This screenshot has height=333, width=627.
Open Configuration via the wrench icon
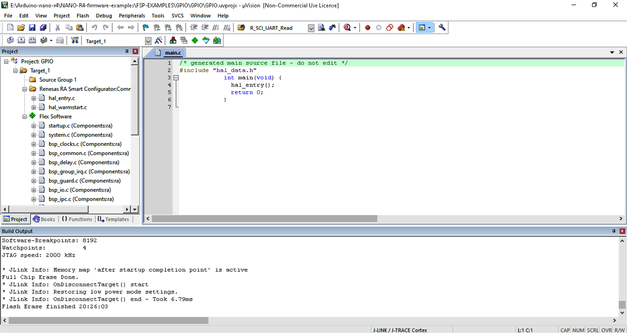point(442,28)
